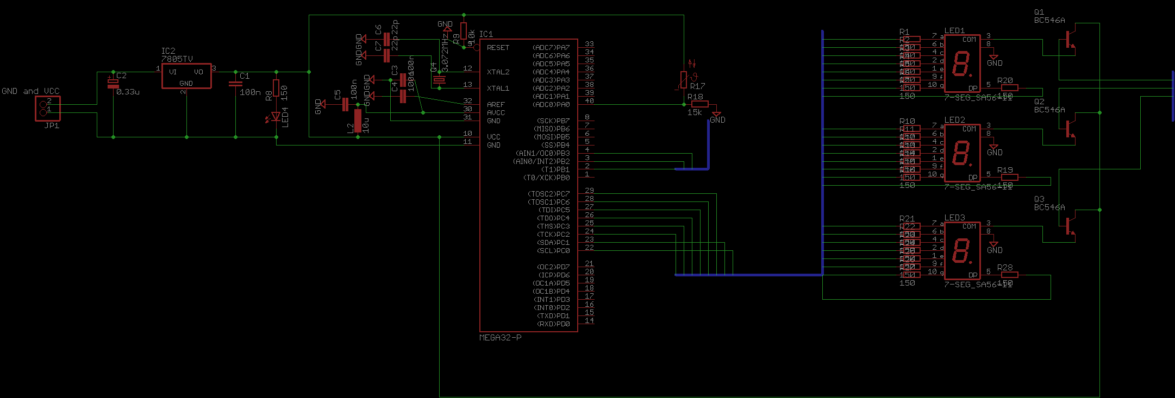1175x398 pixels.
Task: Select capacitor C6 22p
Action: (386, 39)
